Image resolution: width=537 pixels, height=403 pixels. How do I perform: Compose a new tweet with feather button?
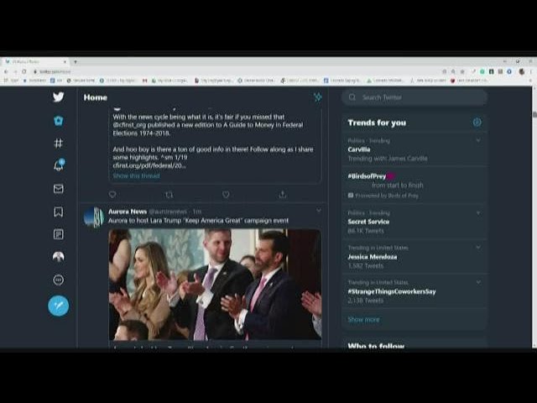[58, 306]
